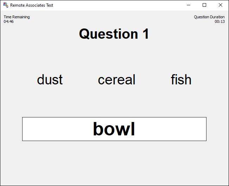Select the 04:46 countdown timer value
Screen dimensions: 229x186
(9, 21)
